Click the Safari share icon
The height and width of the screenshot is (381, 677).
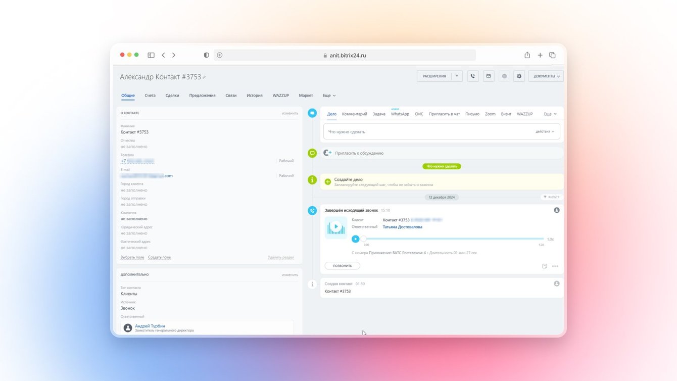click(527, 55)
